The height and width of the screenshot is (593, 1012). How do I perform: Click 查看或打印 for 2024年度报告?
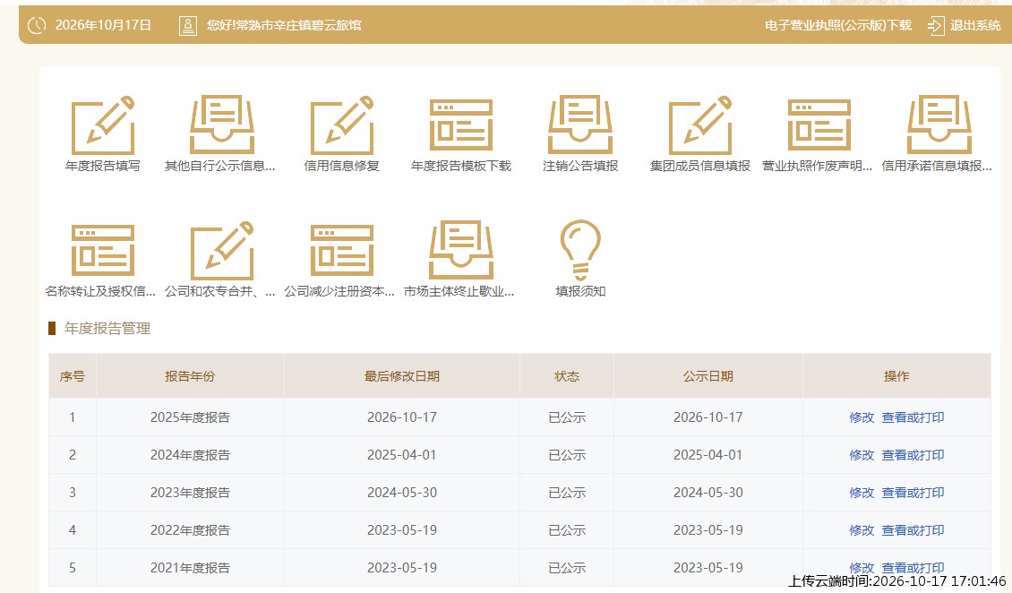[x=913, y=455]
